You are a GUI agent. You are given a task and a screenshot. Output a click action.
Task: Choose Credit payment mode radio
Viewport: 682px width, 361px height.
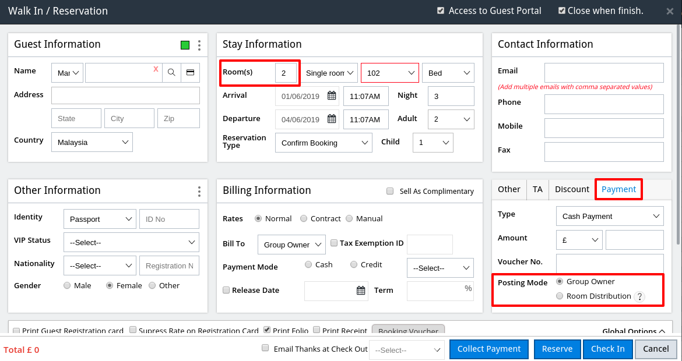click(x=354, y=264)
